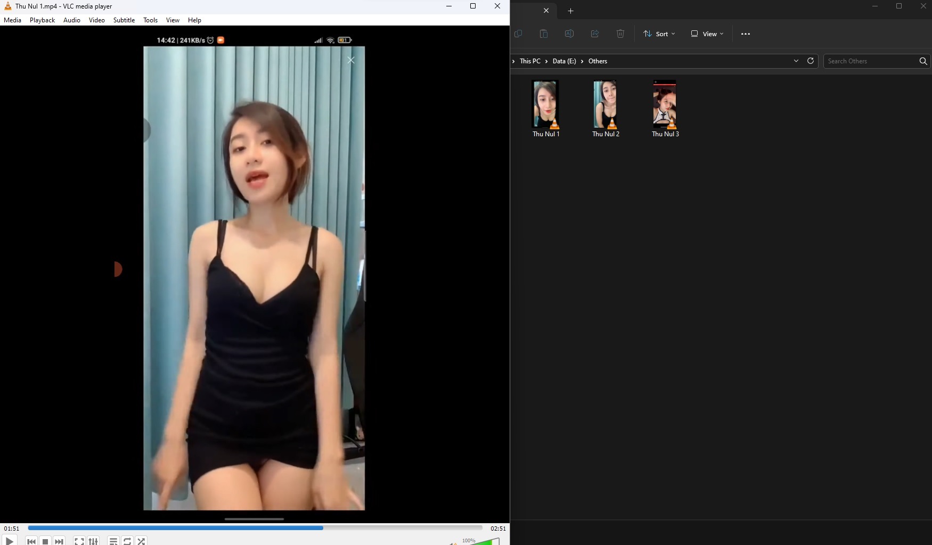Skip to the next media track
The width and height of the screenshot is (932, 545).
[59, 541]
